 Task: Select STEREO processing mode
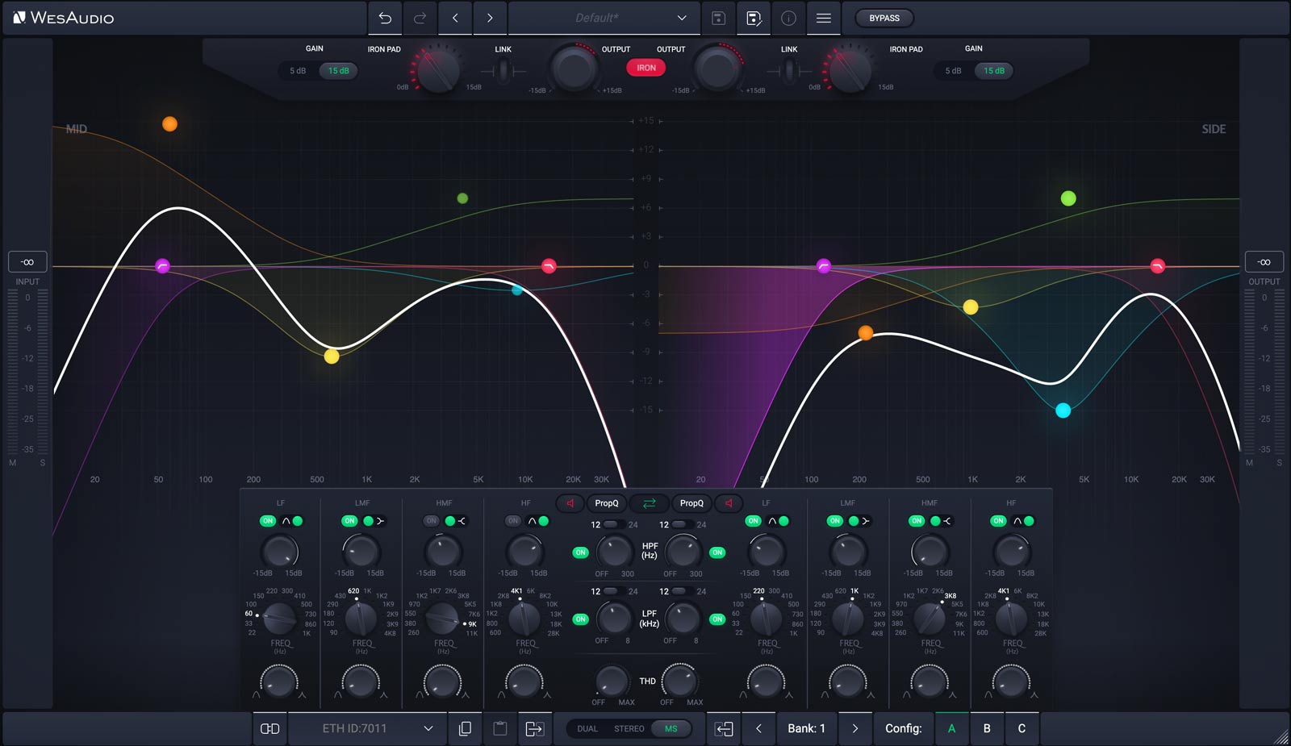click(x=629, y=728)
